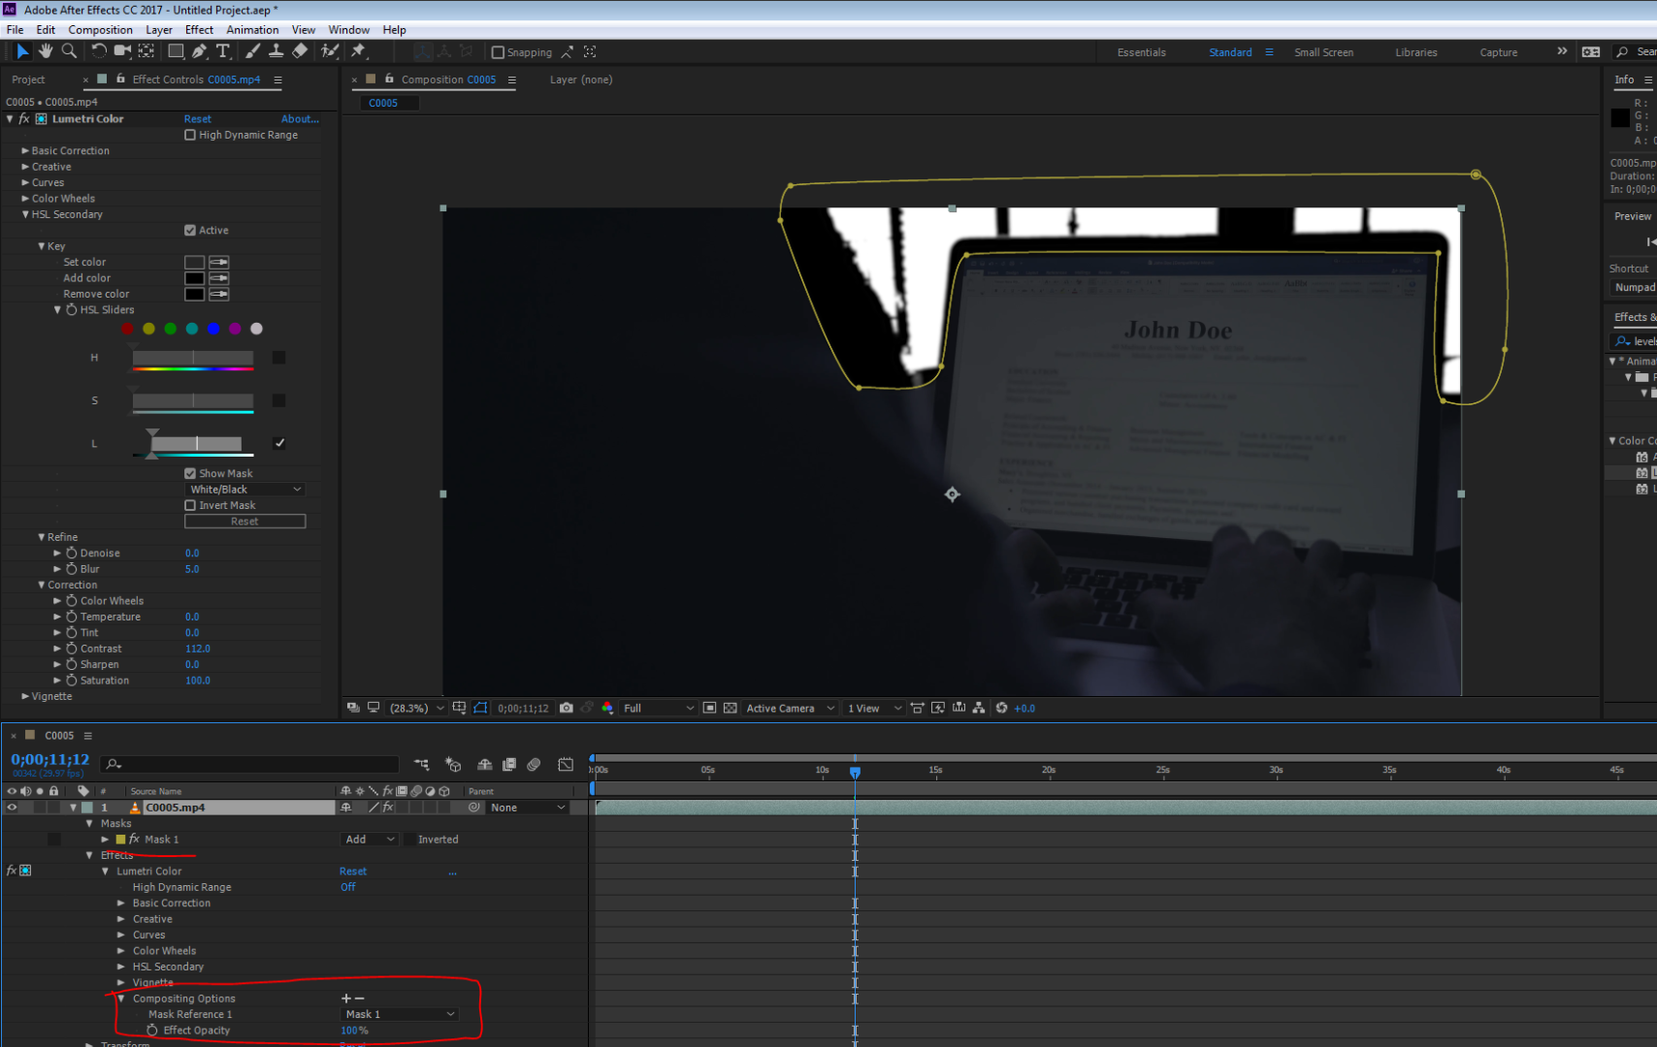1657x1047 pixels.
Task: Select the Roto Brush tool
Action: [330, 51]
